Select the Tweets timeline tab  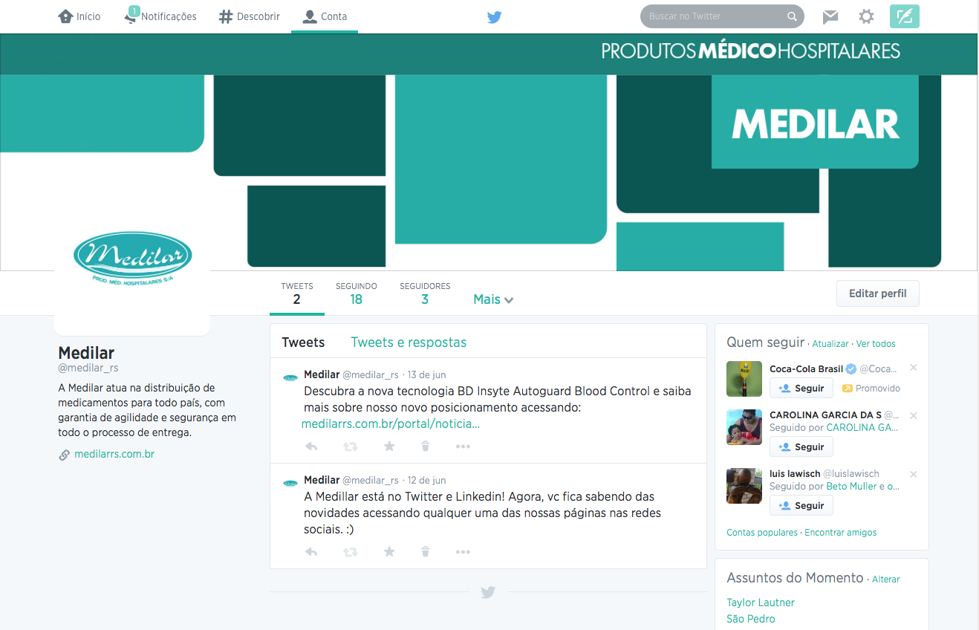pyautogui.click(x=303, y=342)
